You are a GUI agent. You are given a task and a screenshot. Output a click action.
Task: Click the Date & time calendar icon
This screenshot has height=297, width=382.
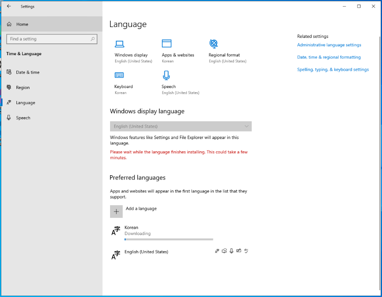(x=9, y=72)
